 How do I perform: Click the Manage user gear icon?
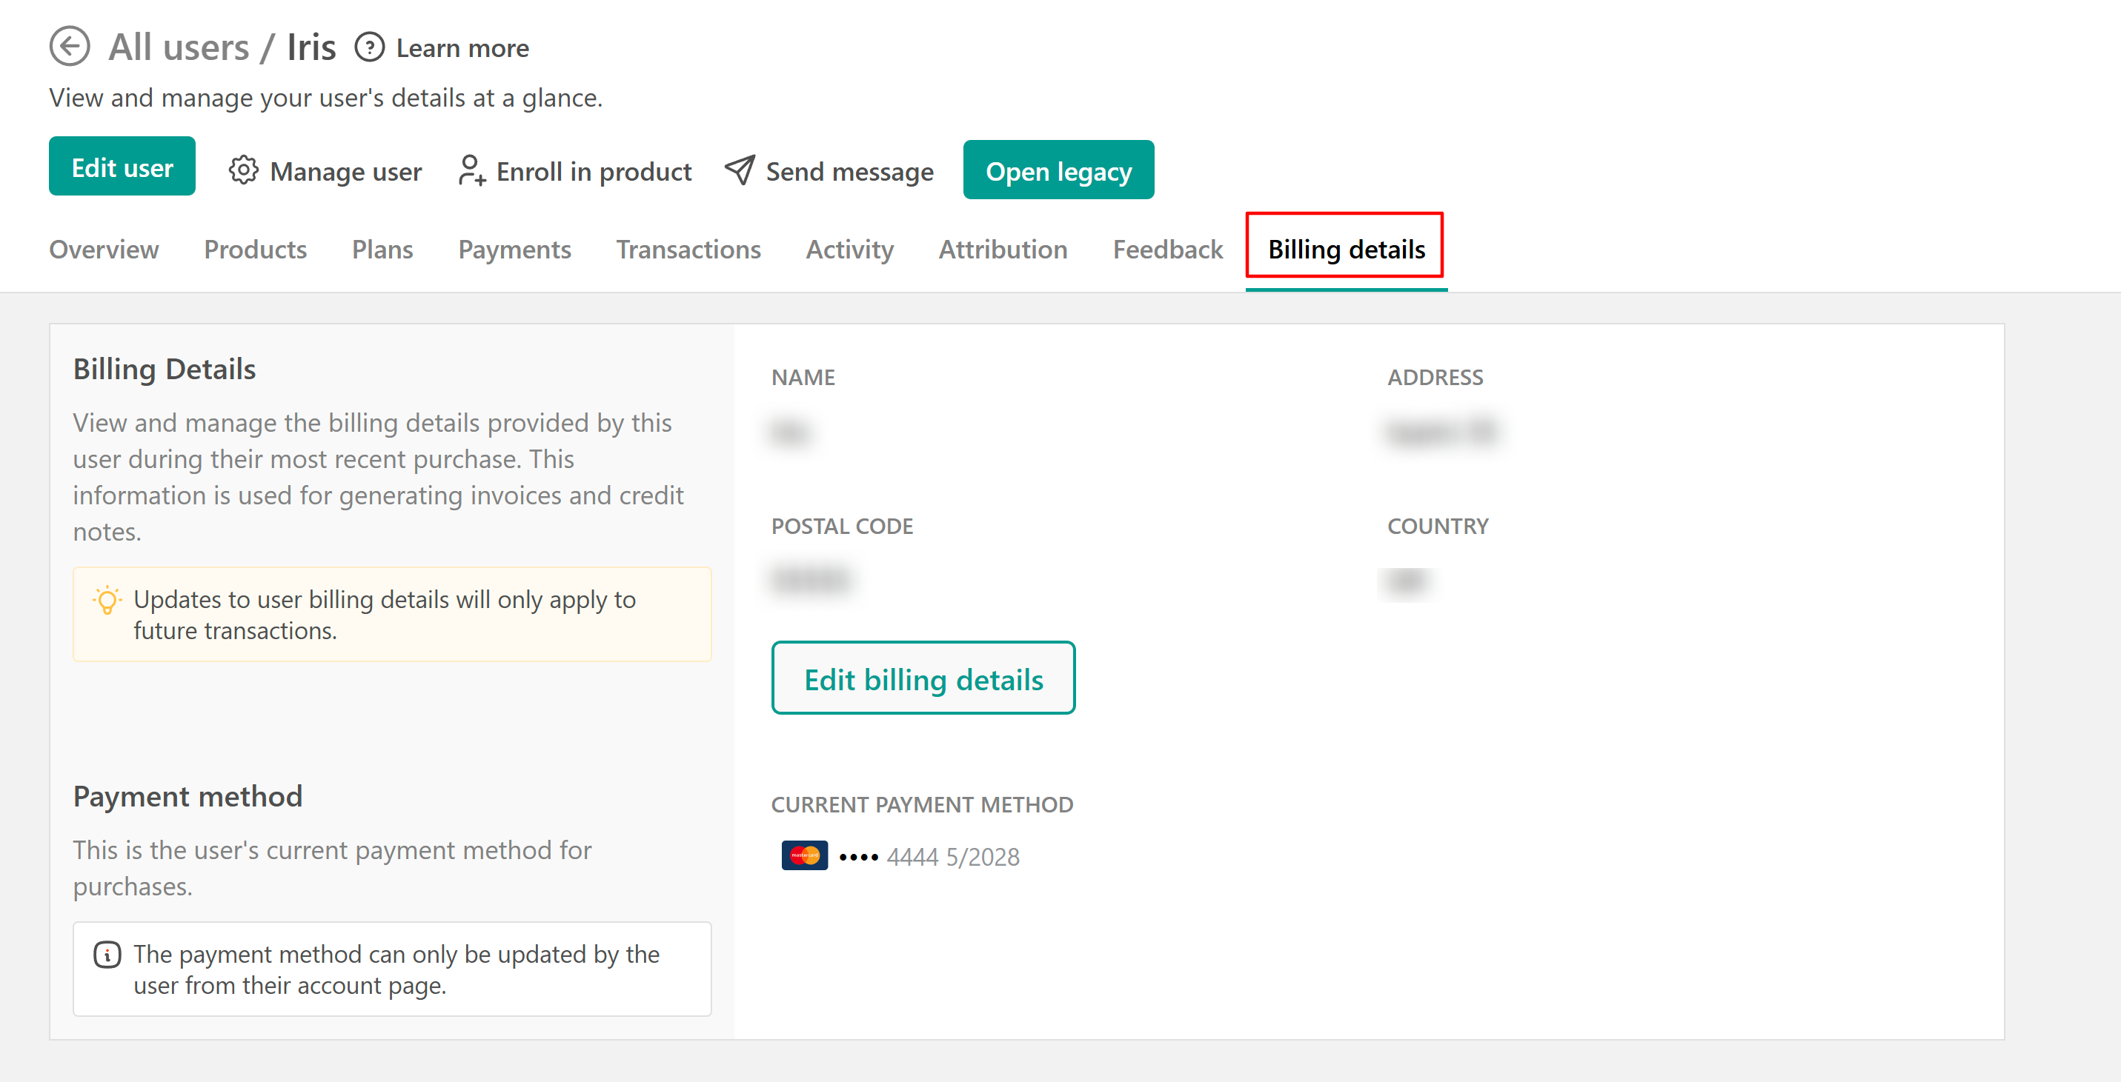point(244,170)
